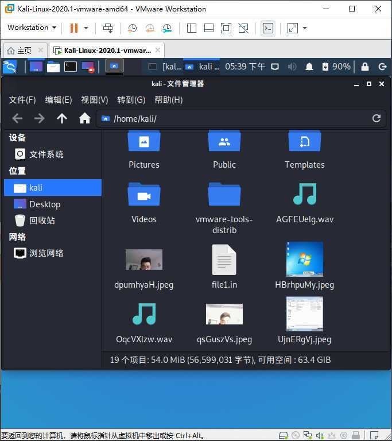Select the file1.in text file
The image size is (392, 441).
pos(224,266)
